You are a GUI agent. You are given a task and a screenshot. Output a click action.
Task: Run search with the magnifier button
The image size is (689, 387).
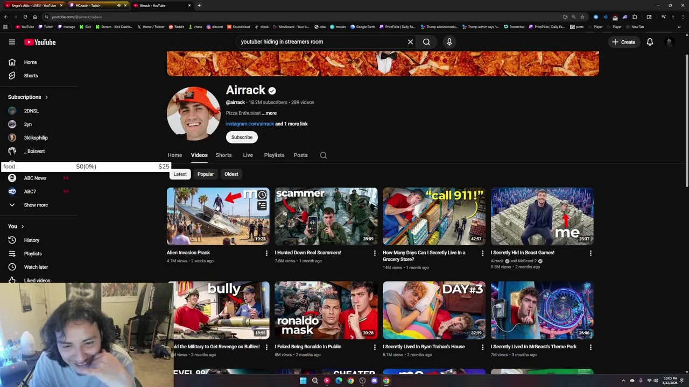pyautogui.click(x=426, y=42)
